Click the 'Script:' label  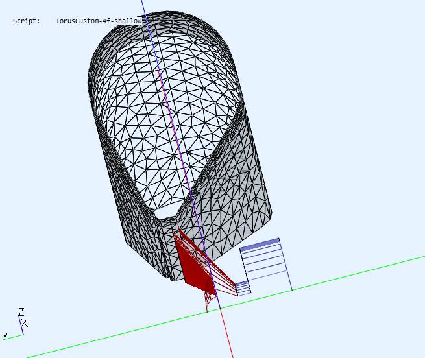[27, 21]
